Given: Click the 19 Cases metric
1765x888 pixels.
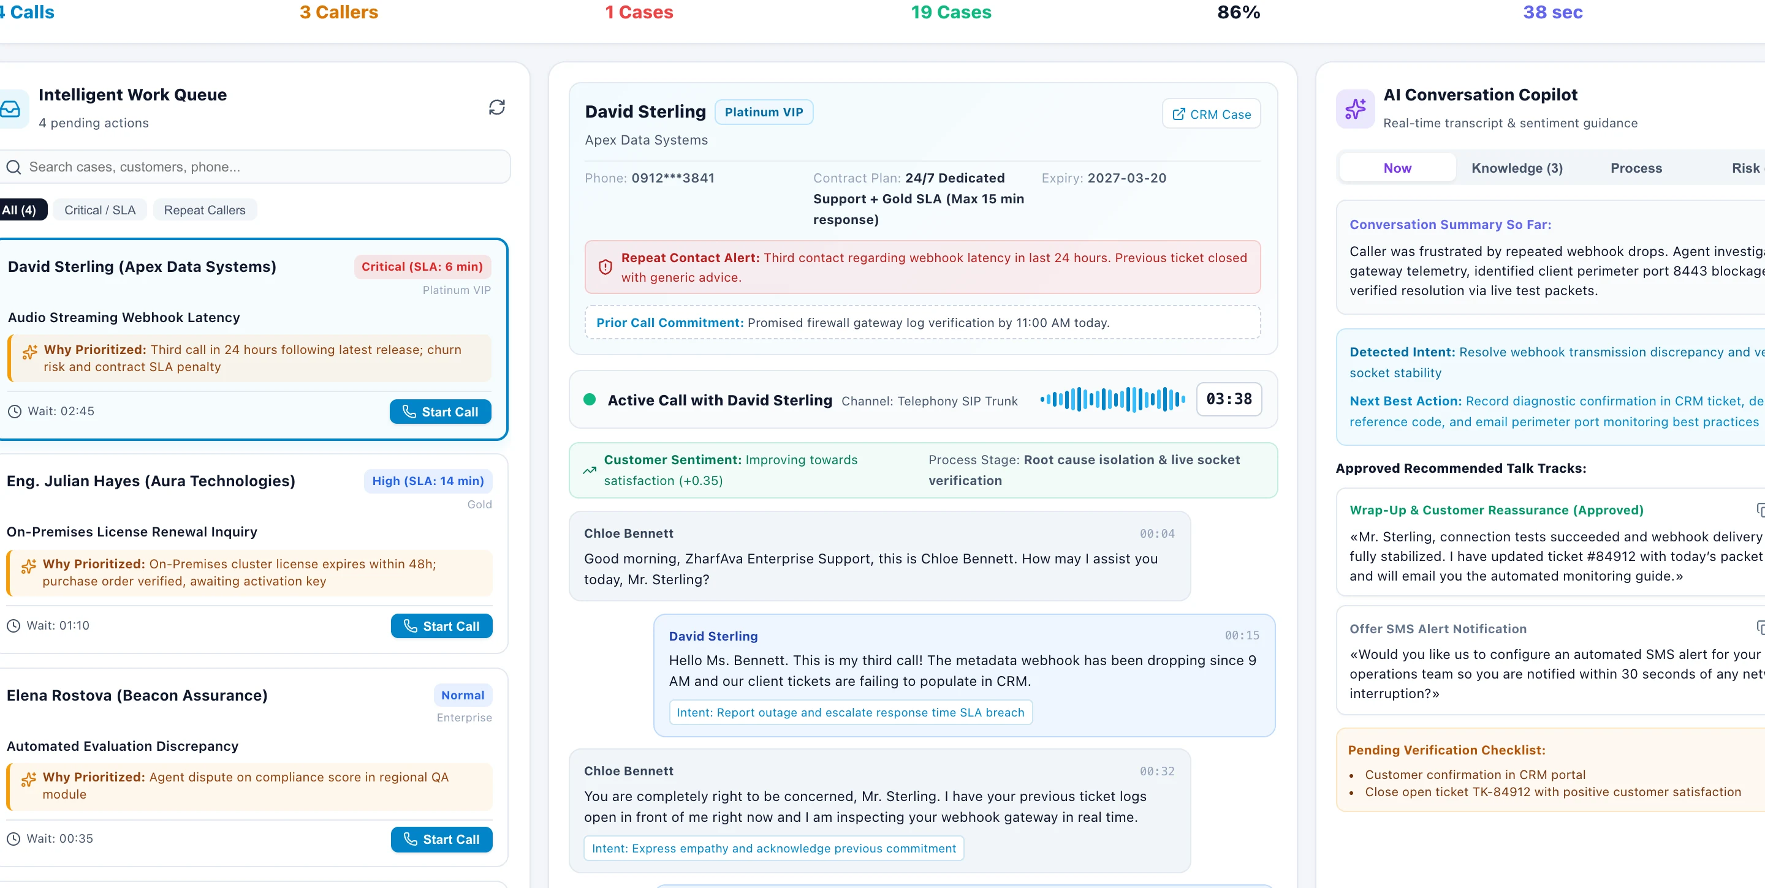Looking at the screenshot, I should pyautogui.click(x=951, y=12).
